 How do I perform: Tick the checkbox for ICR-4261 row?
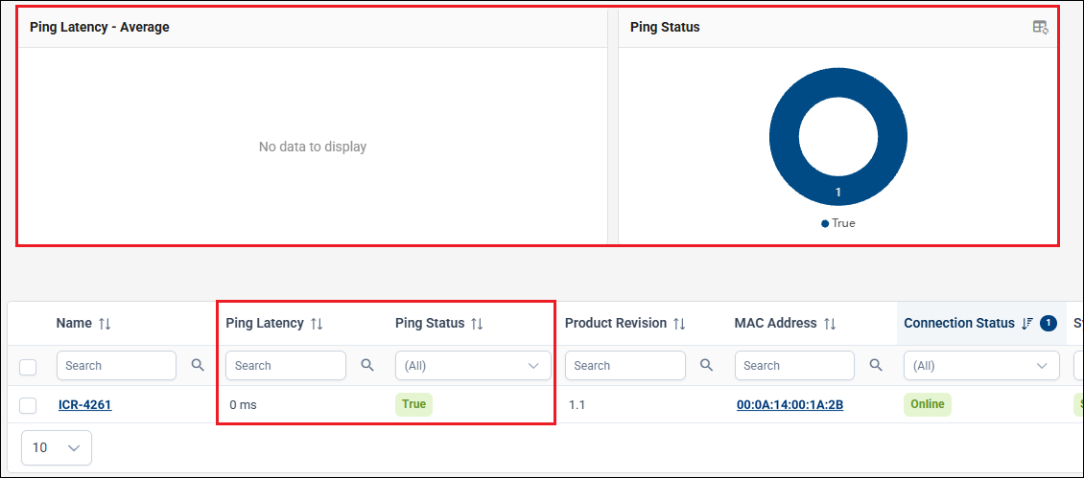(28, 405)
